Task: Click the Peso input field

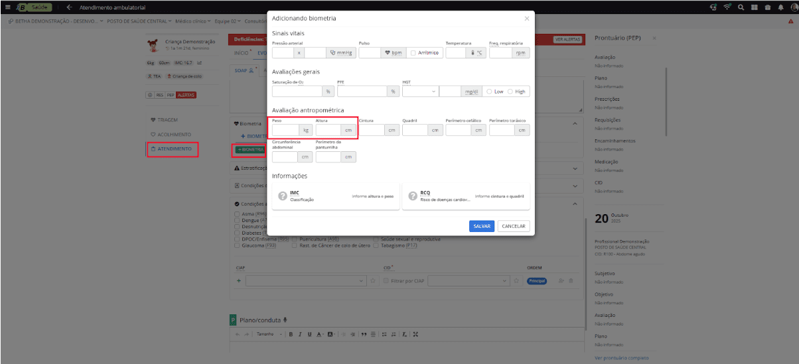Action: 285,130
